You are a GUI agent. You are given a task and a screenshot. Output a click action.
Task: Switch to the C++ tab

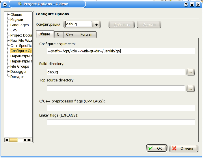[70, 35]
